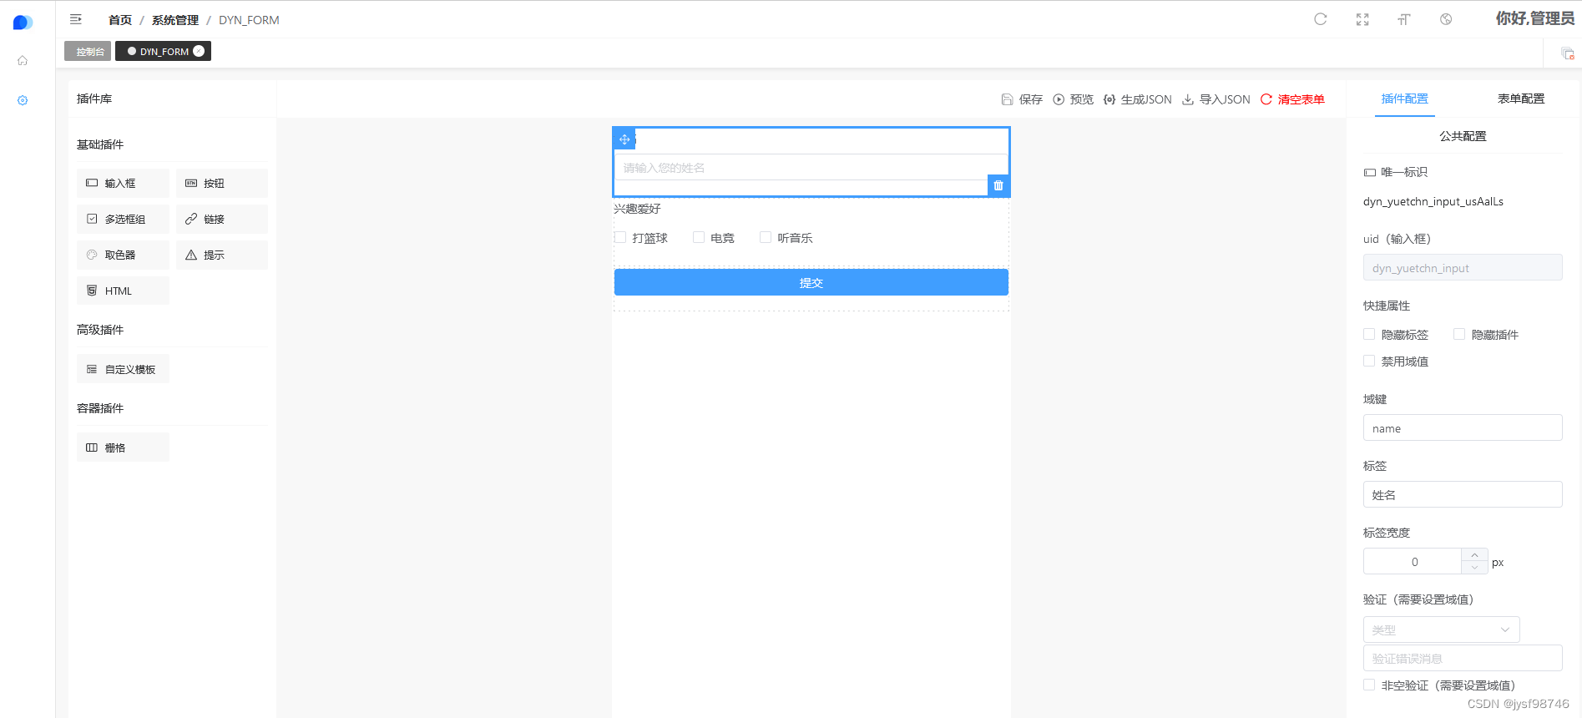Click 保存 to save the form

[1022, 99]
